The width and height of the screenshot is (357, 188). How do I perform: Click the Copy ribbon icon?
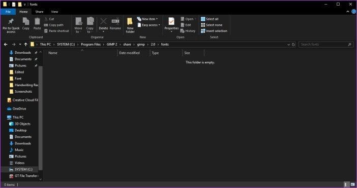26,22
